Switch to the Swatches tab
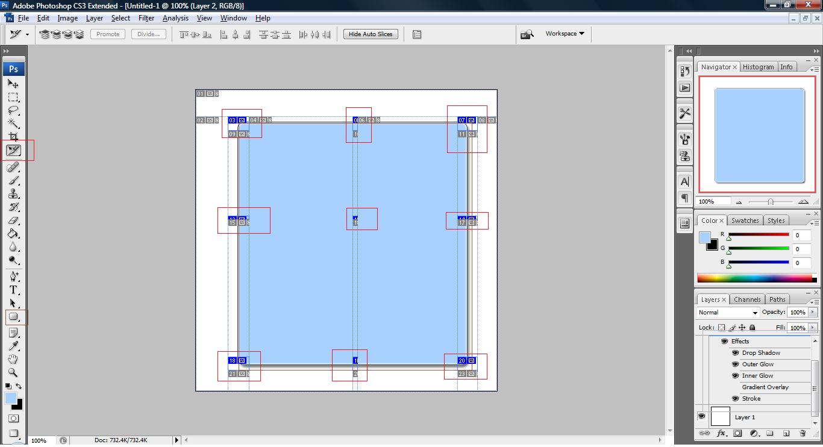This screenshot has width=823, height=447. [x=745, y=220]
